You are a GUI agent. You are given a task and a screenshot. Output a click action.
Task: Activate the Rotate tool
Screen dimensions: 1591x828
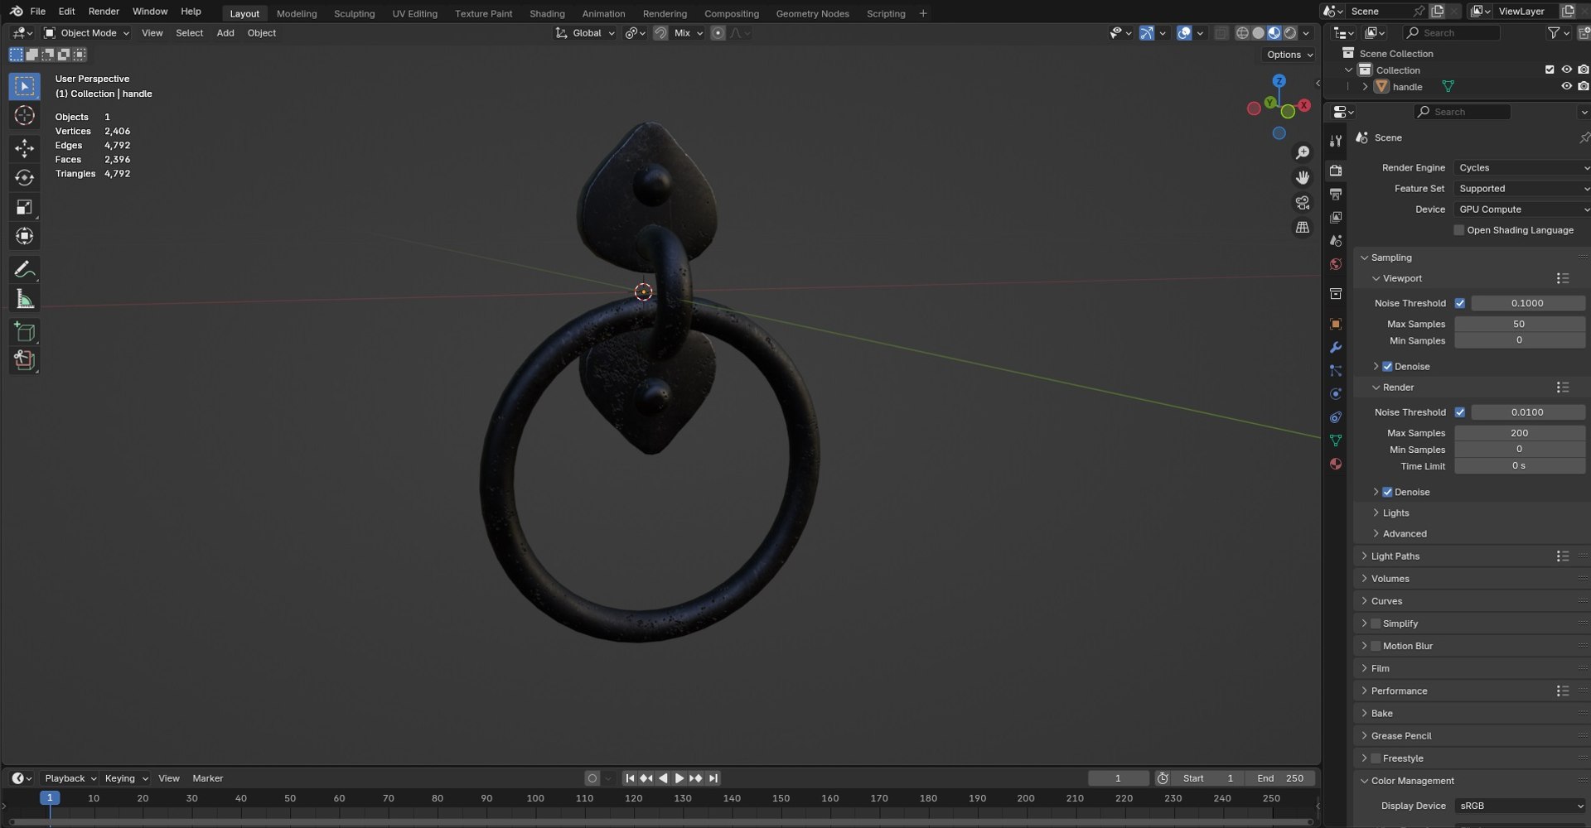pos(24,178)
